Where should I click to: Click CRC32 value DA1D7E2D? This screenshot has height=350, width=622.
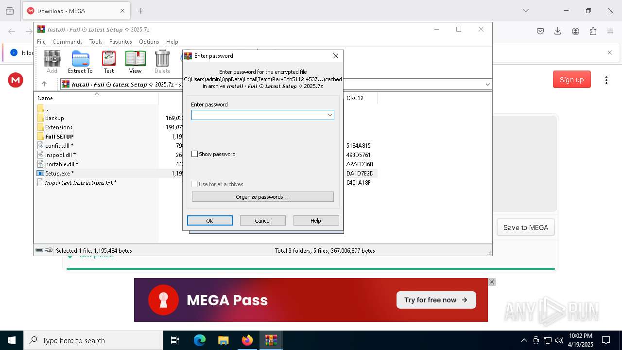(x=360, y=173)
